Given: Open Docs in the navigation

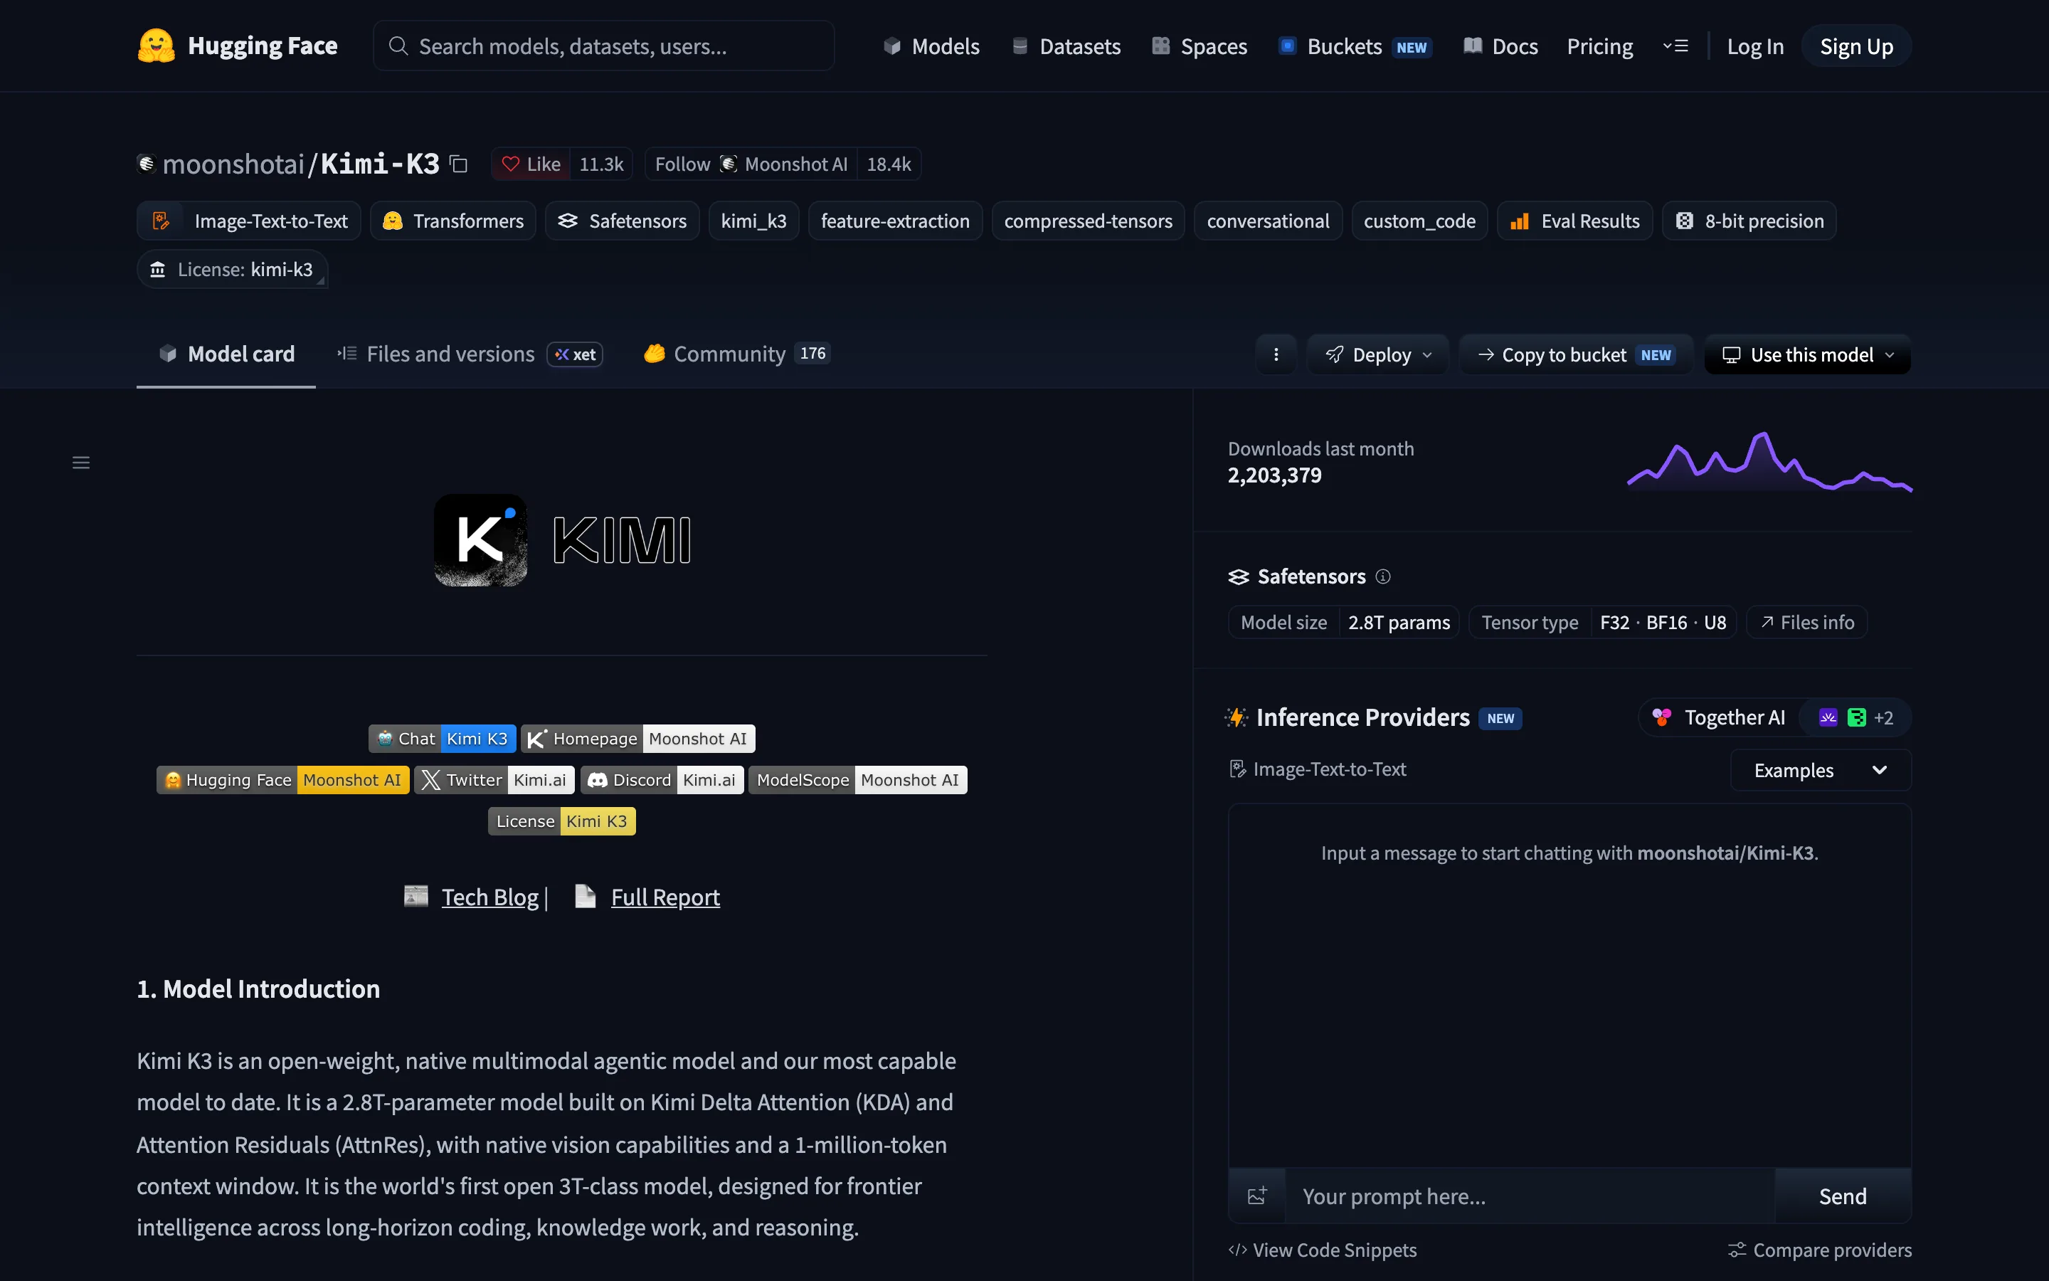Looking at the screenshot, I should (1500, 46).
